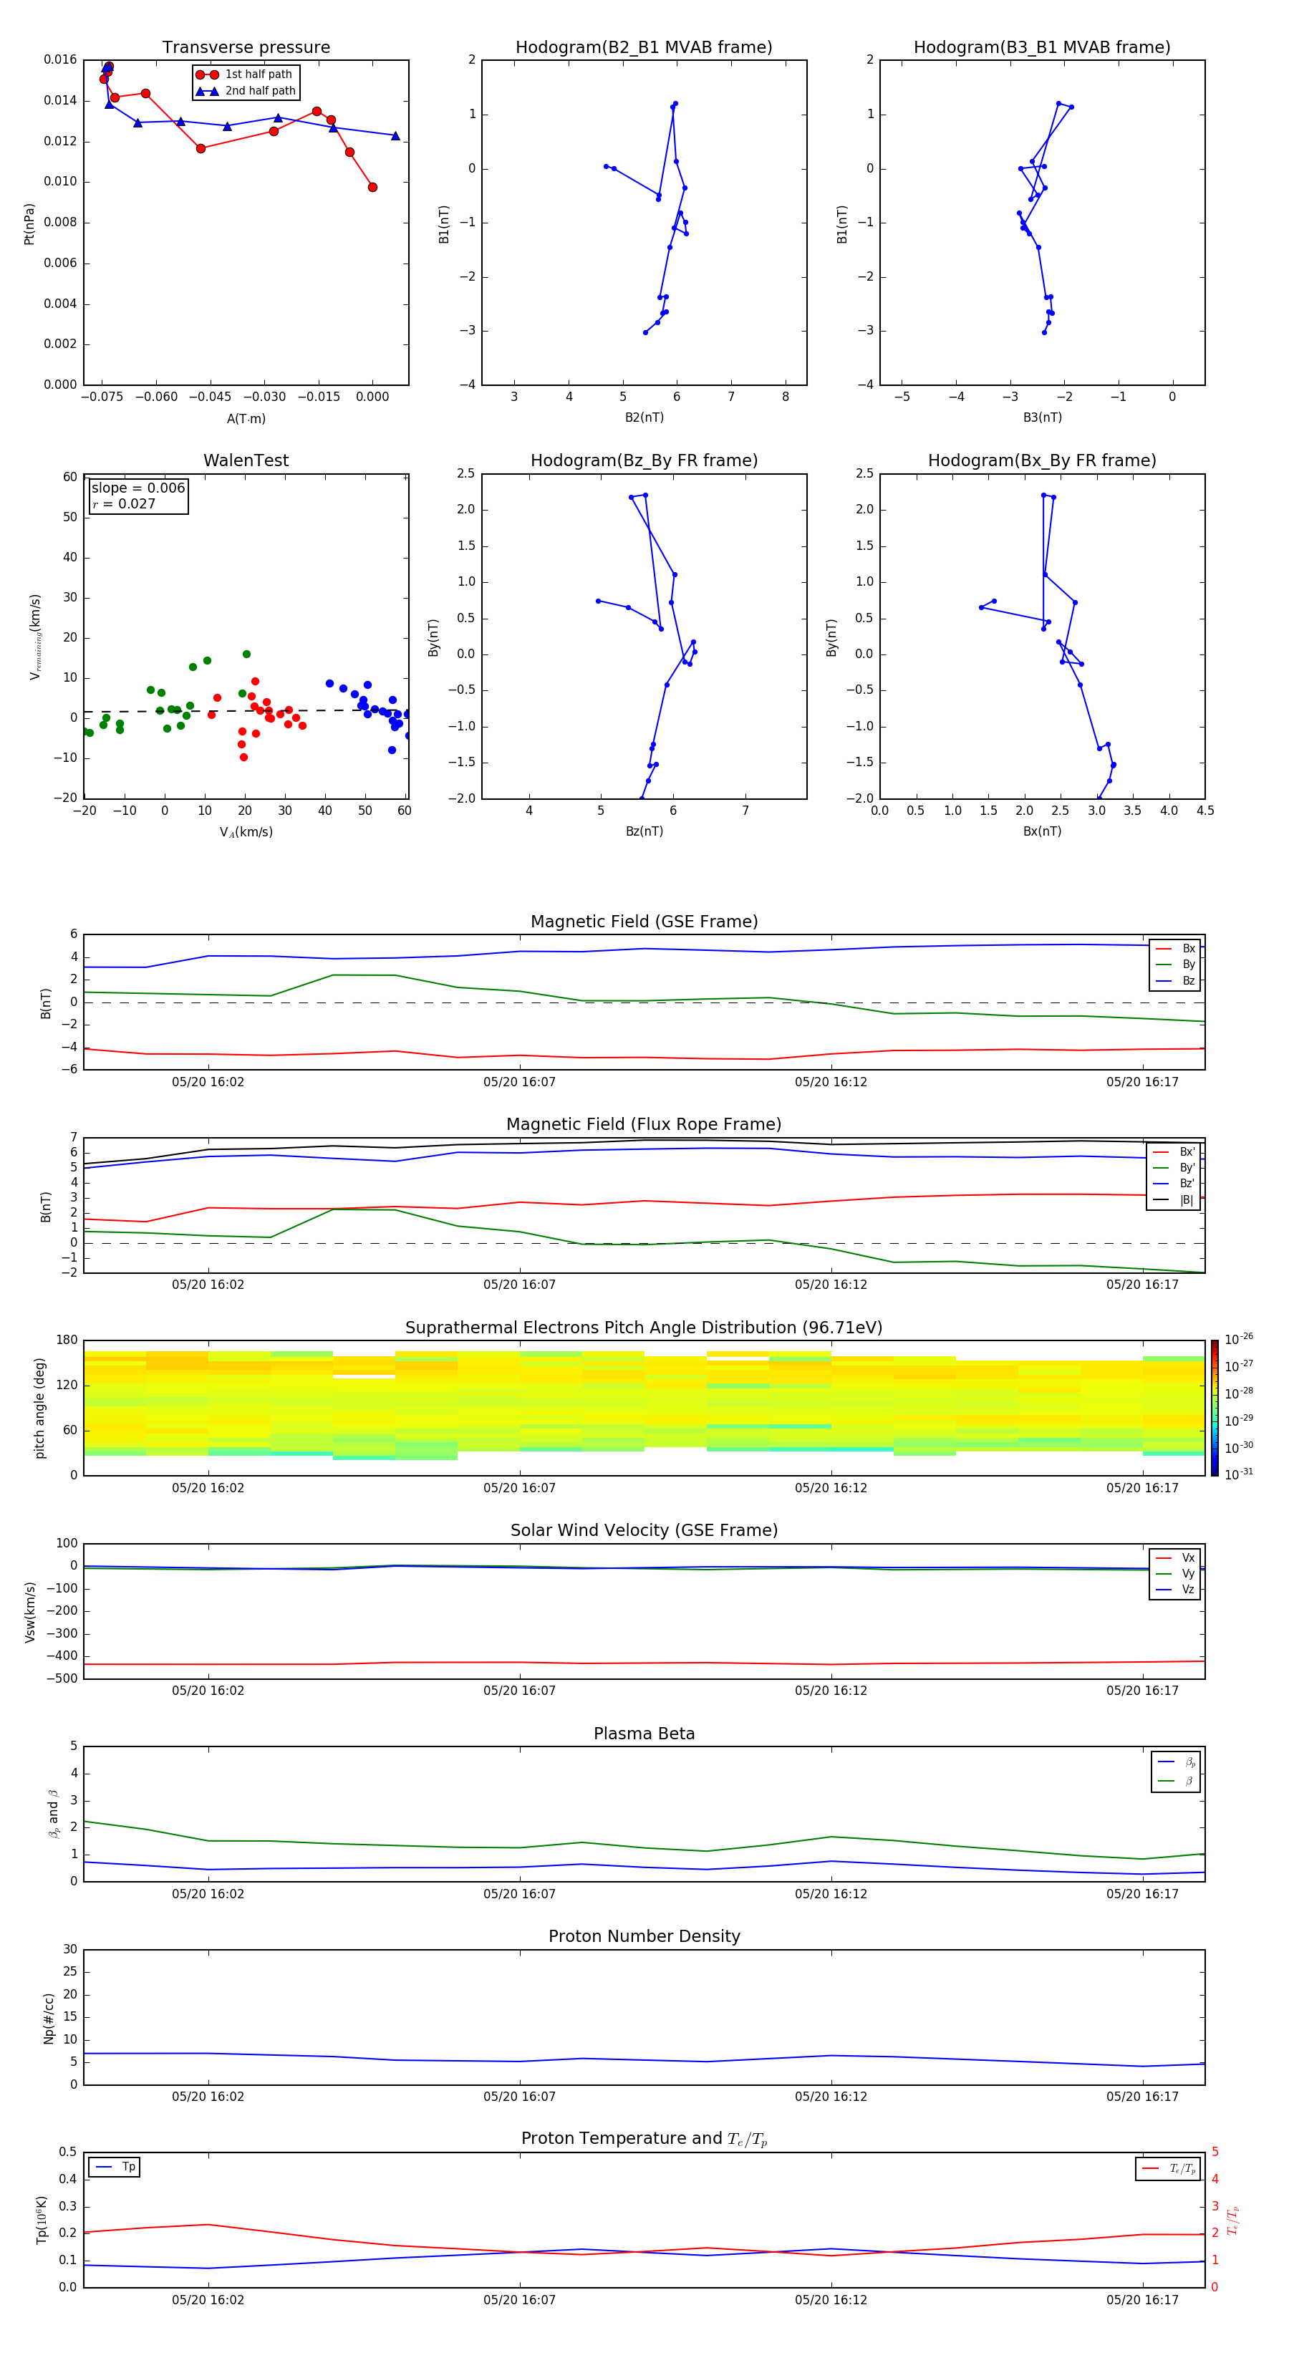This screenshot has width=1289, height=2363.
Task: Click the By' legend entry in Flux Rope panel
Action: tap(1174, 1168)
